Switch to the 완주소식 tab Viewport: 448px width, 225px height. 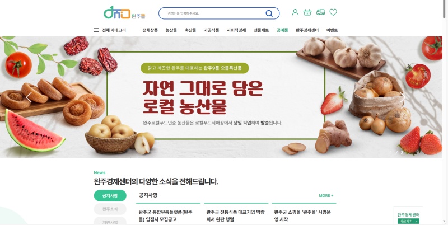pos(110,209)
